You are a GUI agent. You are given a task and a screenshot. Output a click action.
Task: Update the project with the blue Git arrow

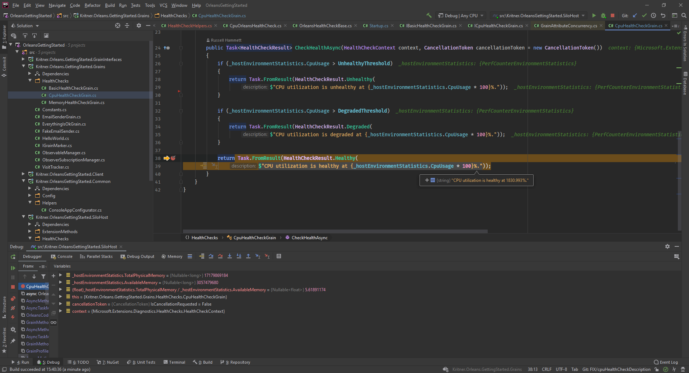click(635, 15)
